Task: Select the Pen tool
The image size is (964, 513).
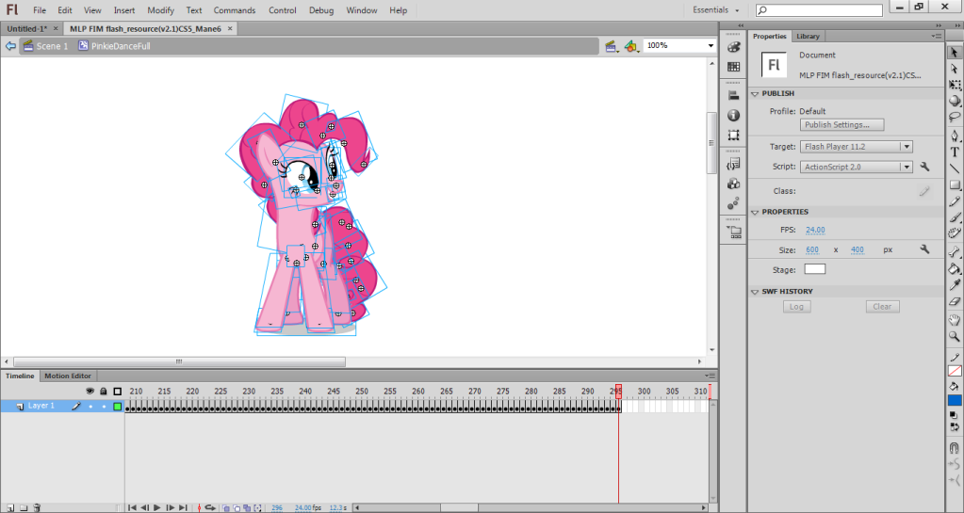Action: 955,136
